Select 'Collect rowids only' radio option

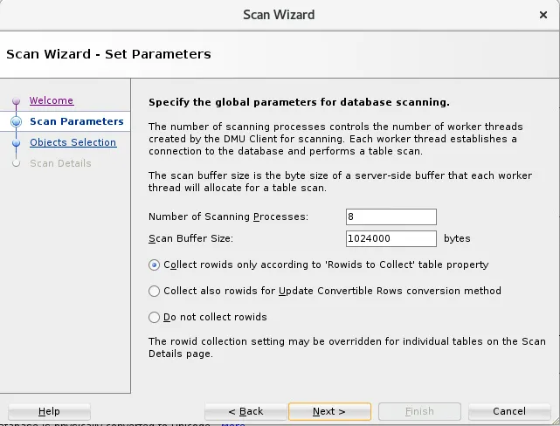[155, 265]
